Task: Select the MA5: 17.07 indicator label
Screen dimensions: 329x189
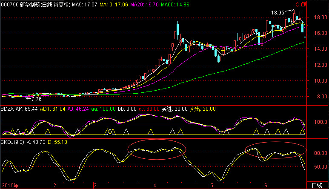Action: (85, 5)
